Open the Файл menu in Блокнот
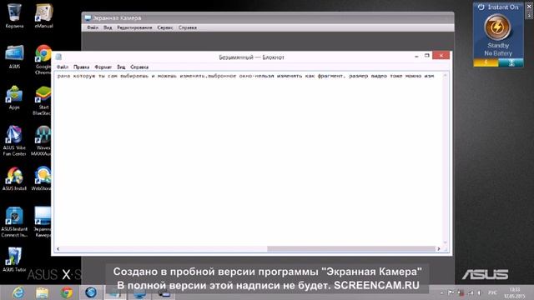The width and height of the screenshot is (534, 300). (x=63, y=67)
